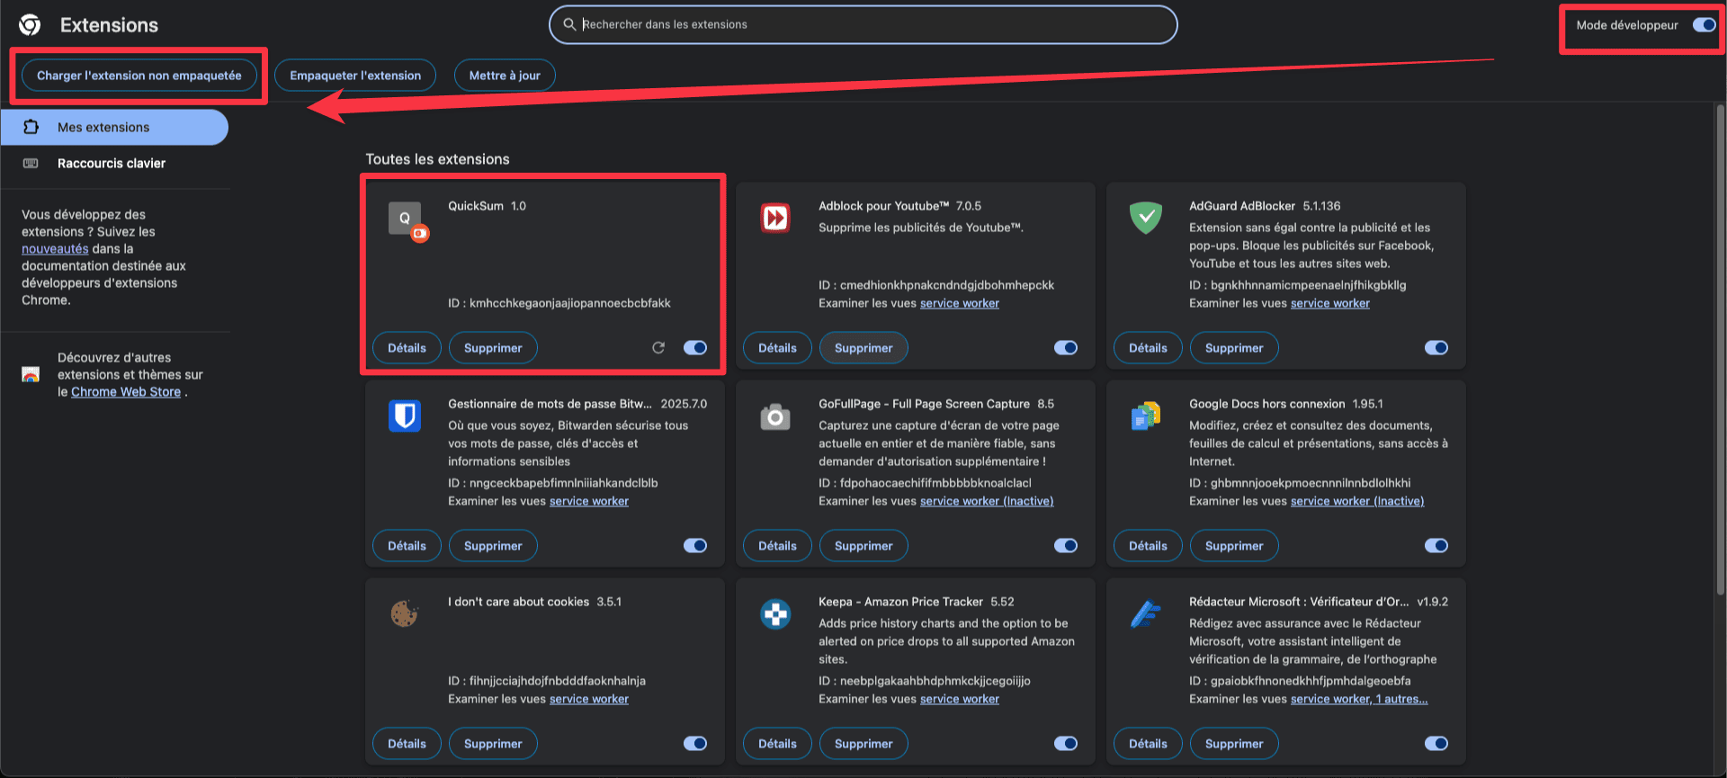Click the Chrome Web Store rainbow icon
Screen dimensions: 1727x778
click(31, 375)
